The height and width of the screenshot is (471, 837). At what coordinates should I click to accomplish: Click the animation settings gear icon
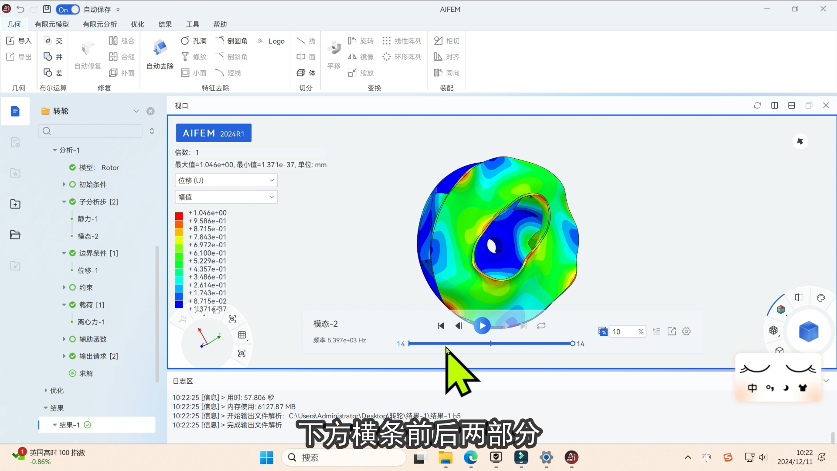[x=686, y=331]
